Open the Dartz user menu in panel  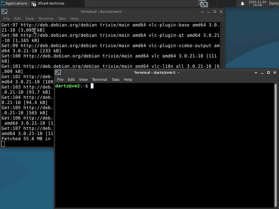point(274,3)
